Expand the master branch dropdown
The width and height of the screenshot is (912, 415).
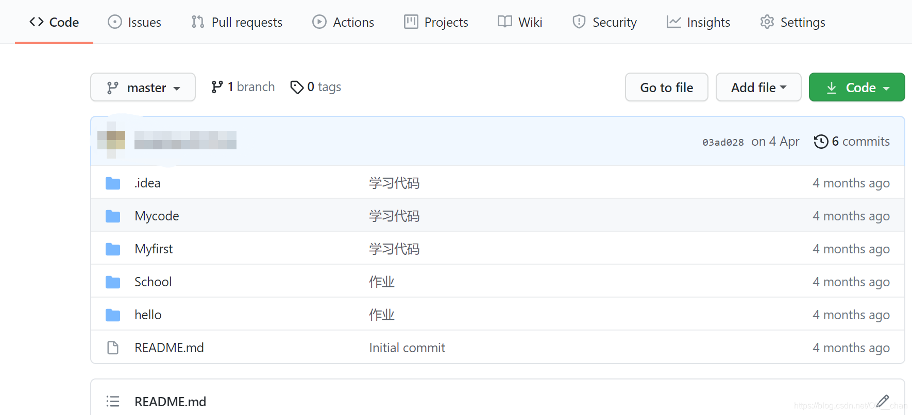coord(143,88)
